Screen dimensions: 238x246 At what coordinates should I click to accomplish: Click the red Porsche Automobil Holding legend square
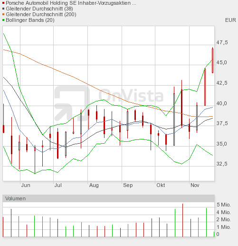[x=3, y=3]
